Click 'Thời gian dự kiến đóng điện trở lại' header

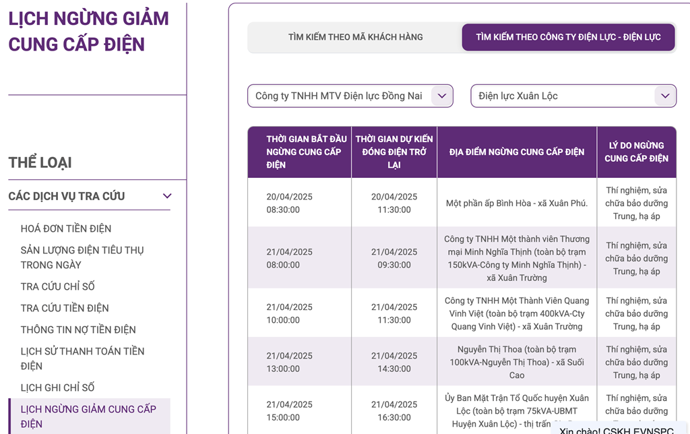394,152
